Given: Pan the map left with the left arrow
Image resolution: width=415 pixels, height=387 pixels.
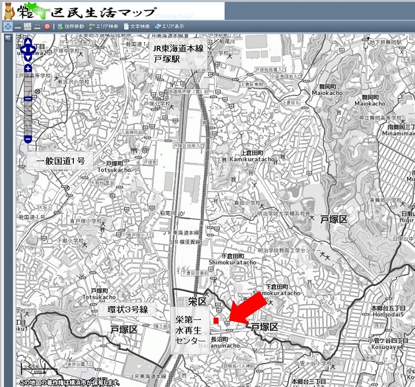Looking at the screenshot, I should pyautogui.click(x=23, y=50).
